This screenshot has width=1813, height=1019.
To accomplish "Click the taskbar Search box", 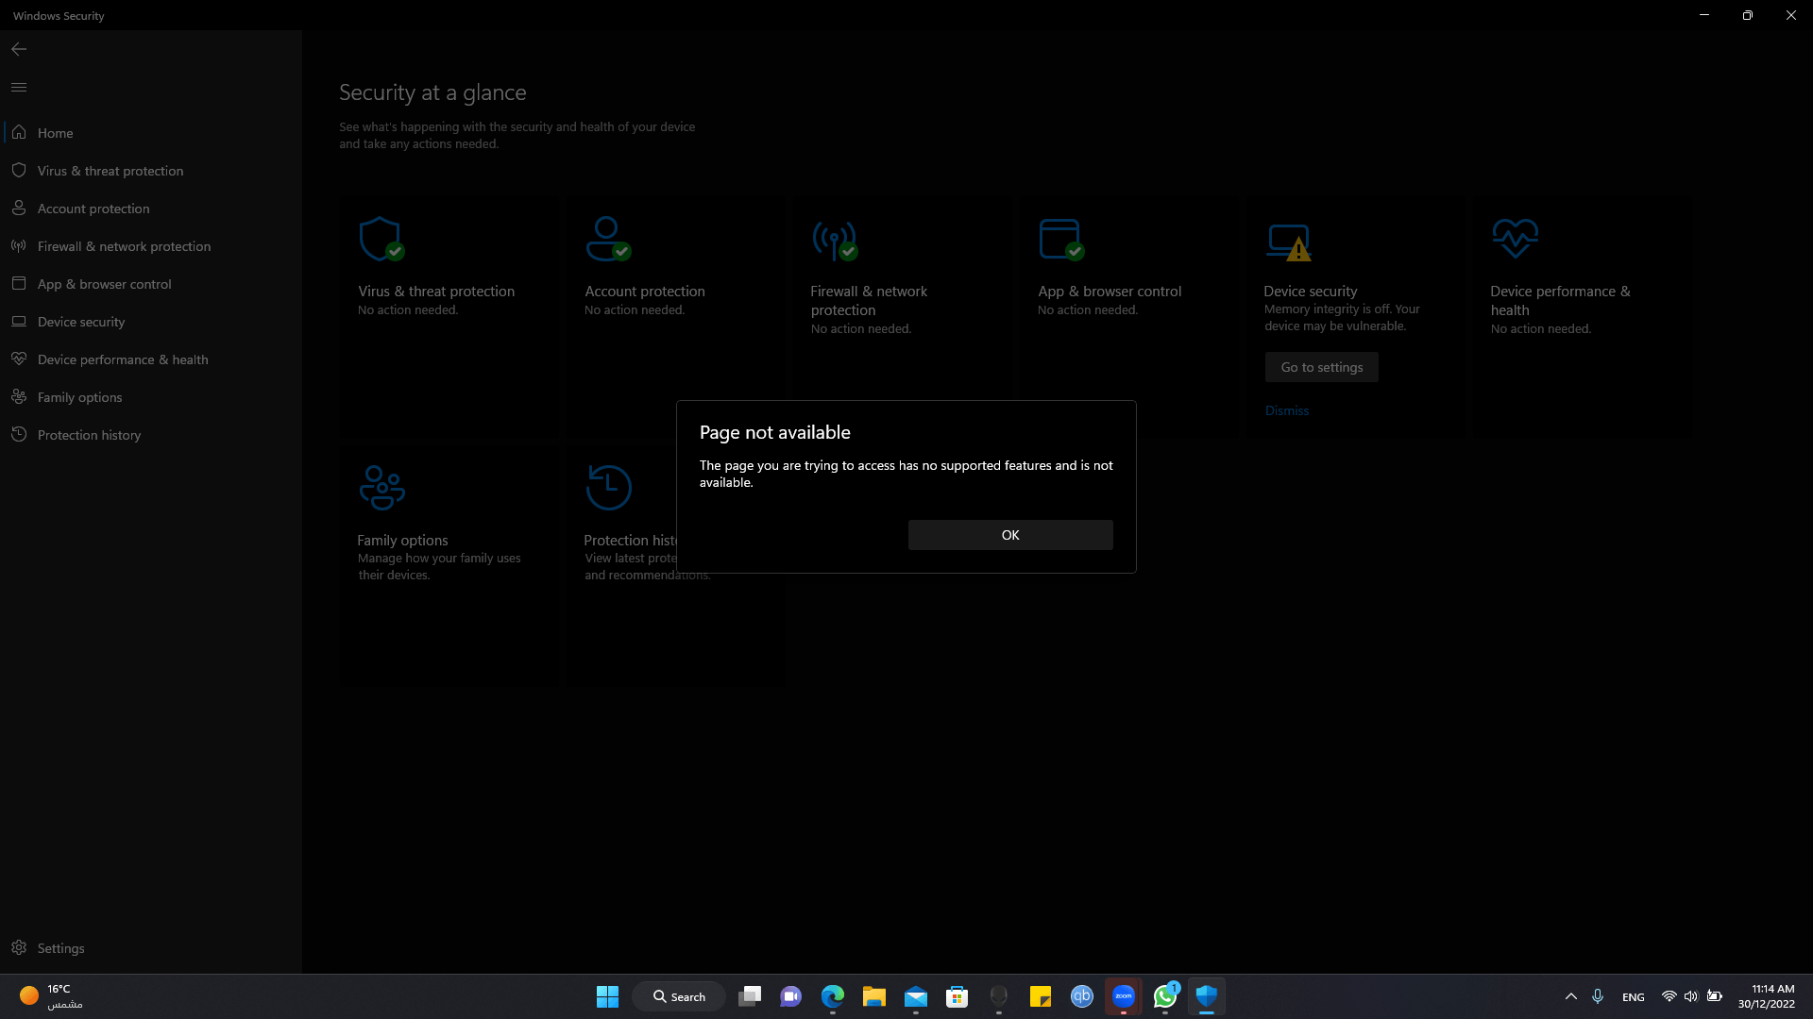I will [679, 996].
